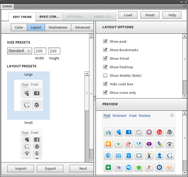Switch to the Edit Theme tab
Screen dimensions: 188x177
(x=22, y=17)
